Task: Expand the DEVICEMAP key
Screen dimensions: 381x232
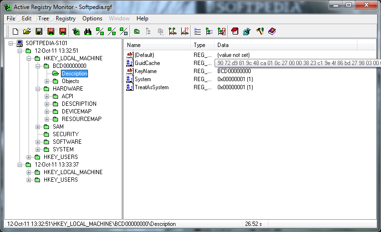Action: [47, 111]
